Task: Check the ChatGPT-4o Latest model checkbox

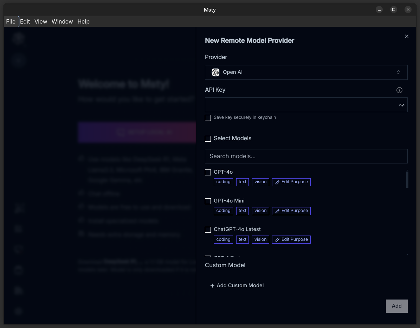Action: coord(208,230)
